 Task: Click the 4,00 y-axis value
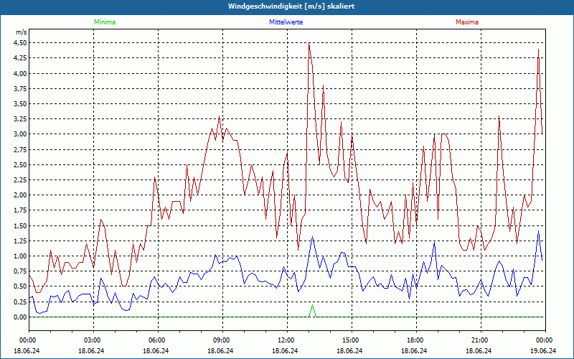click(x=20, y=73)
